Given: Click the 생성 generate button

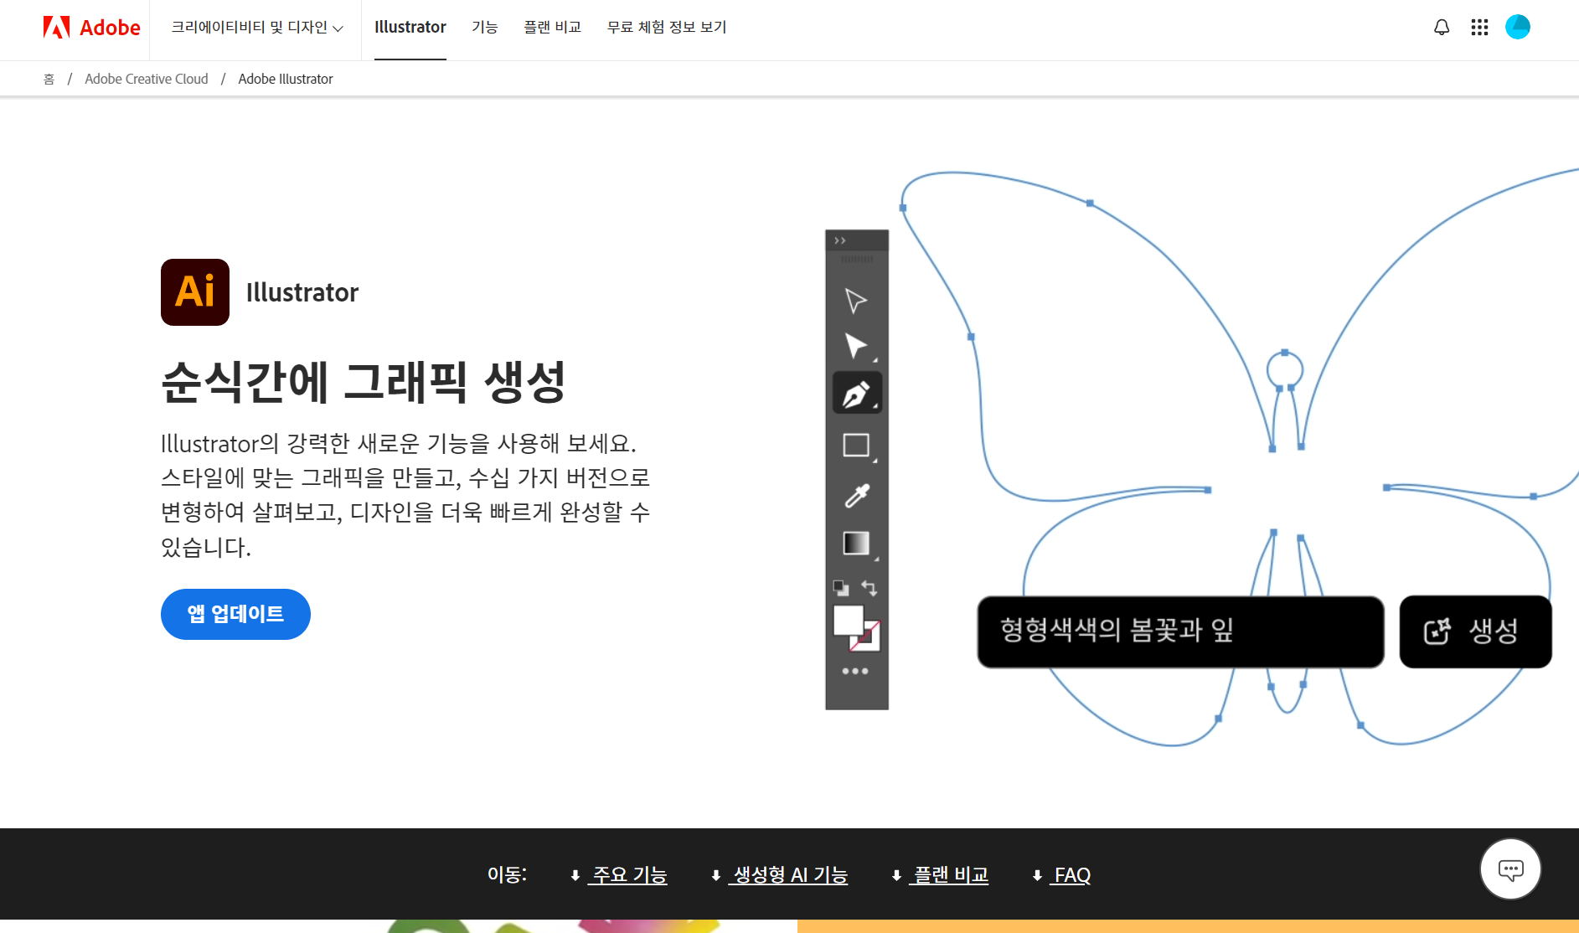Looking at the screenshot, I should [x=1475, y=631].
